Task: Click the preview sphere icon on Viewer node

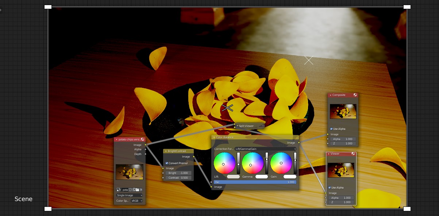Action: (353, 154)
